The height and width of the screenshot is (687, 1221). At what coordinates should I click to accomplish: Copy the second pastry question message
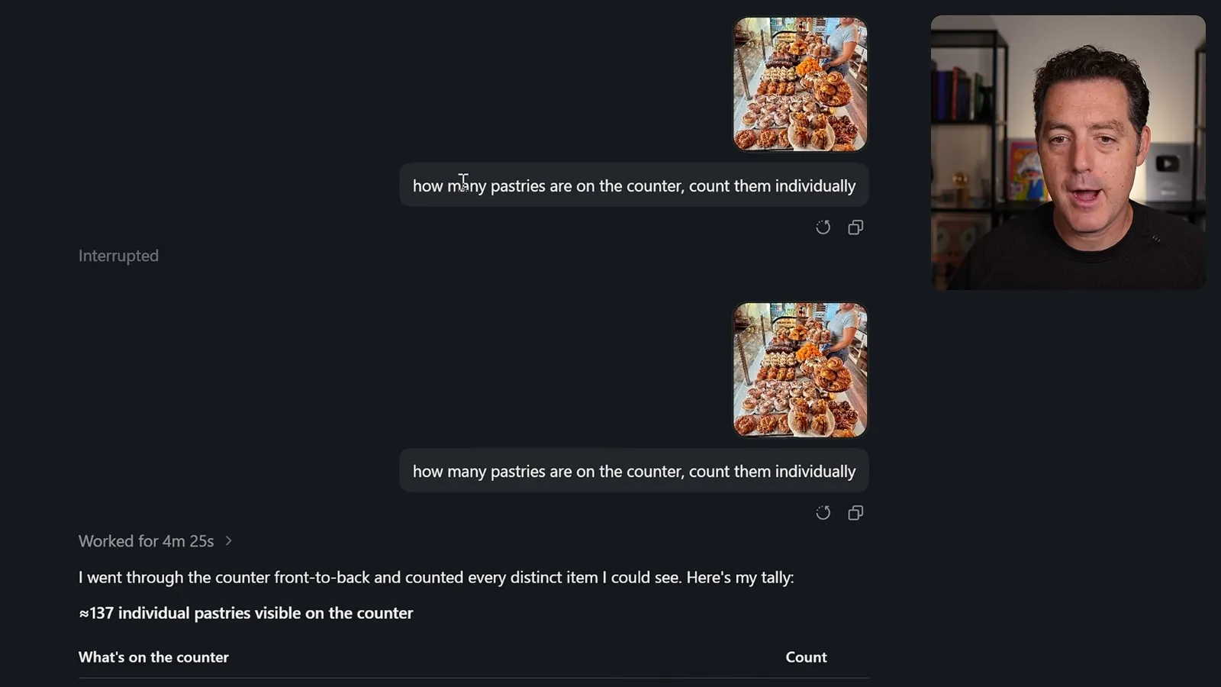(x=855, y=513)
